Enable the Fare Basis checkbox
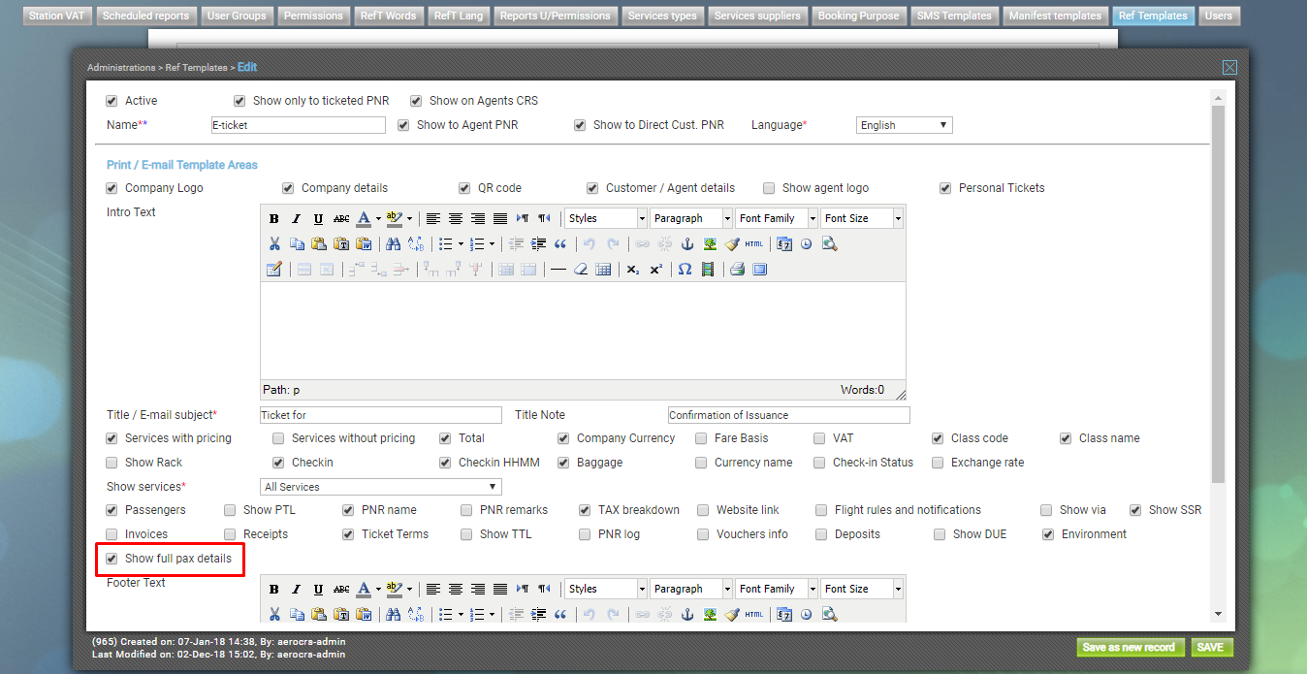1307x674 pixels. pyautogui.click(x=701, y=438)
